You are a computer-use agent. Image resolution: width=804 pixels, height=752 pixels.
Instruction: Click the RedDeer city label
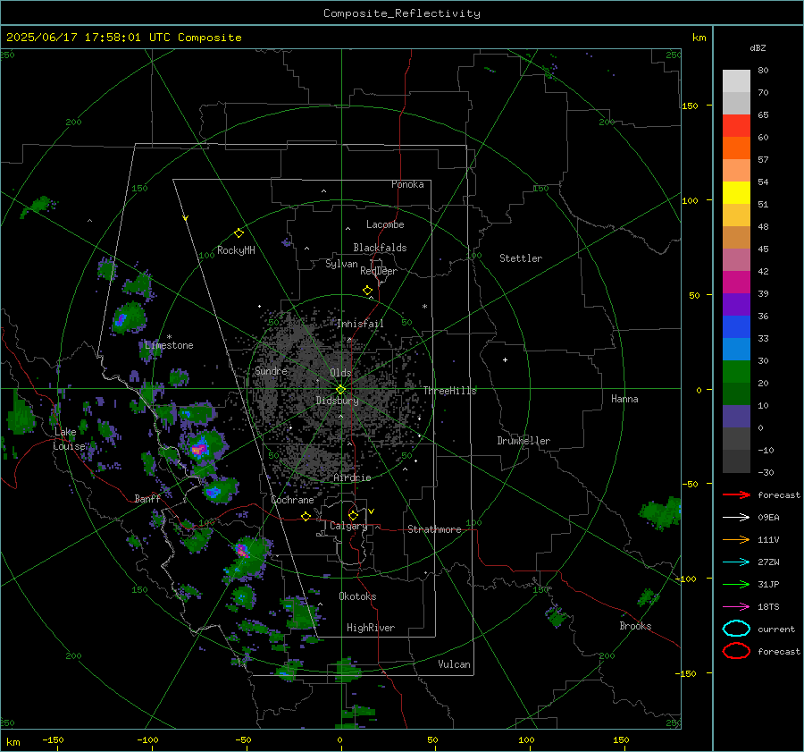379,271
